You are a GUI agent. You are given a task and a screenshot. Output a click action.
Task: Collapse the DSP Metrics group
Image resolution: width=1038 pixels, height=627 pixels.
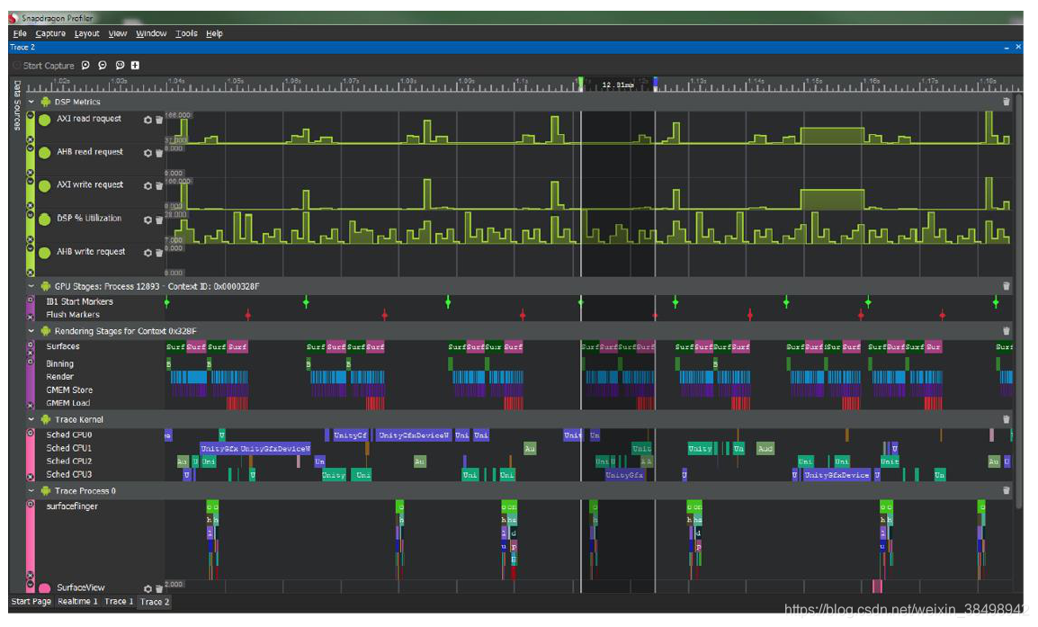(x=31, y=102)
